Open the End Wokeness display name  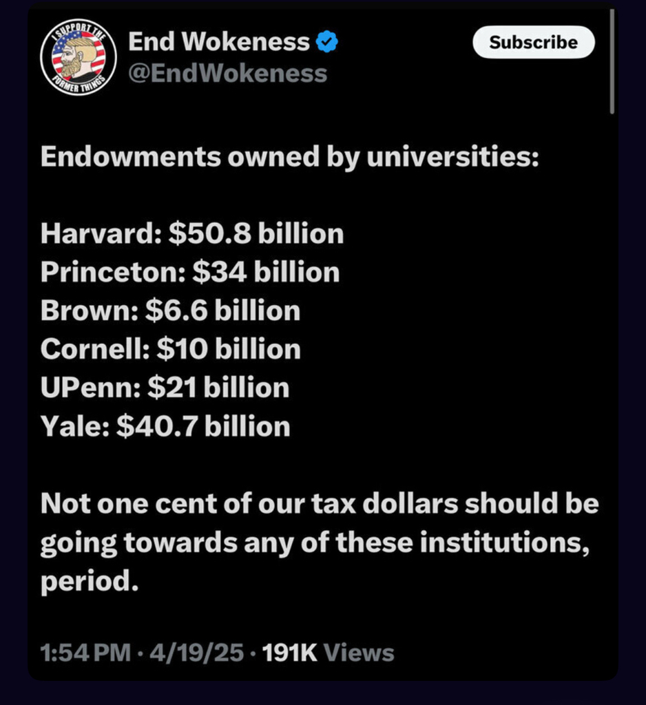click(219, 43)
